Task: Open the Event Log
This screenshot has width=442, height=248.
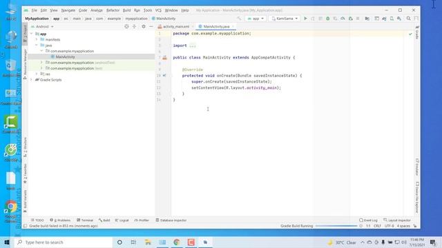Action: tap(368, 220)
